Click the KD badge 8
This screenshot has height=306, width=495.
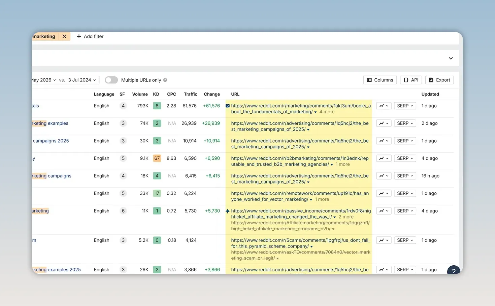coord(157,106)
